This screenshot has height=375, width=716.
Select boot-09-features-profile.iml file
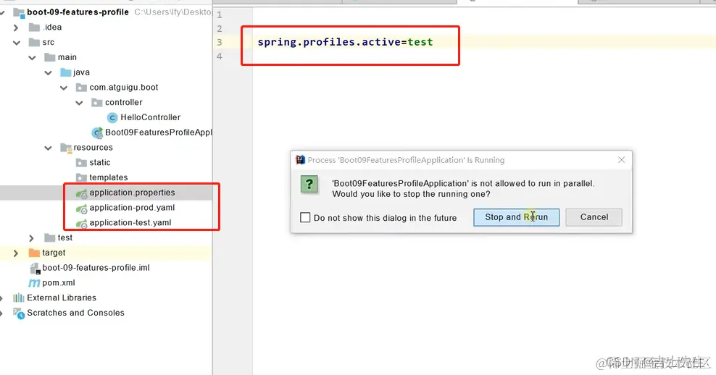point(96,269)
